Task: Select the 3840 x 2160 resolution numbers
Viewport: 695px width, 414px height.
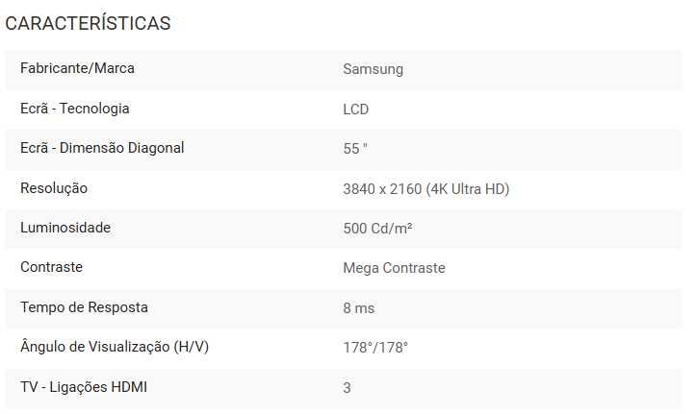Action: pos(382,189)
